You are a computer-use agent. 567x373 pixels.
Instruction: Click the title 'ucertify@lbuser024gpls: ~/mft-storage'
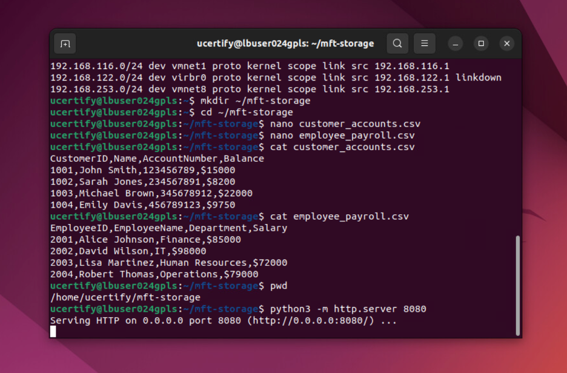285,44
